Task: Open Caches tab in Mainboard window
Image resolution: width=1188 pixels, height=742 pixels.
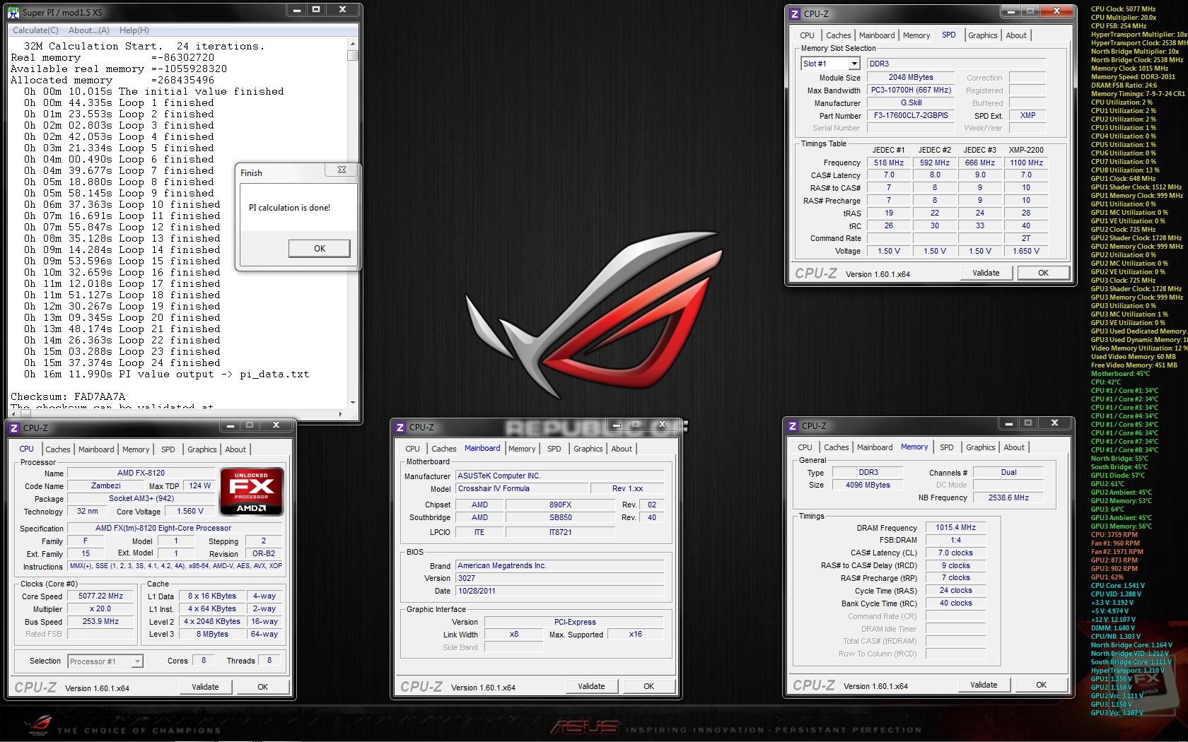Action: 444,449
